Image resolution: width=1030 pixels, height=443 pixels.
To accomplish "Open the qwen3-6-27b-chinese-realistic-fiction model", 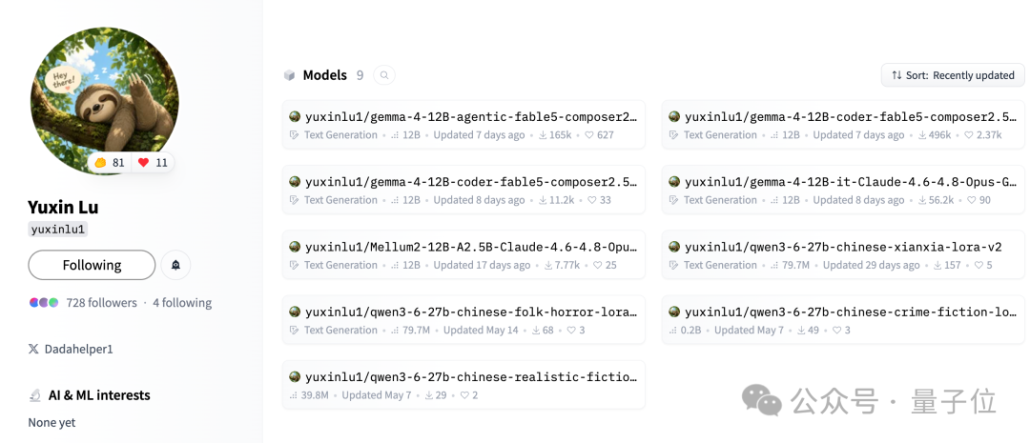I will coord(463,385).
